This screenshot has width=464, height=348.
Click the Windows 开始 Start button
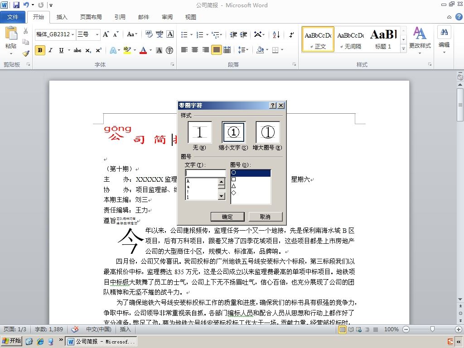[12, 341]
